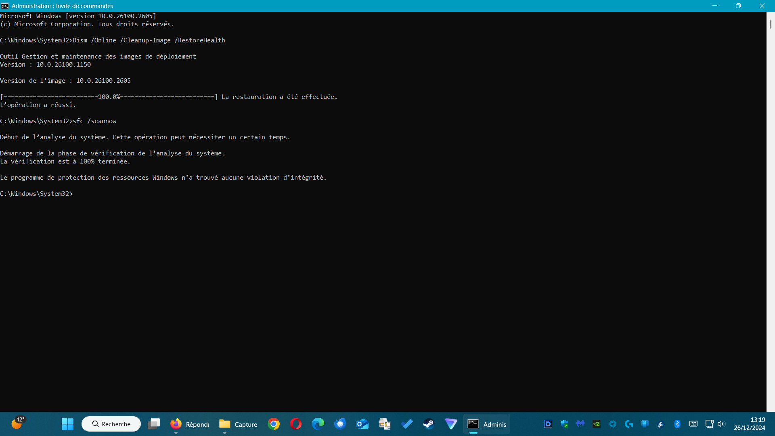The width and height of the screenshot is (775, 436).
Task: Open NVIDIA tray icon
Action: [x=597, y=424]
